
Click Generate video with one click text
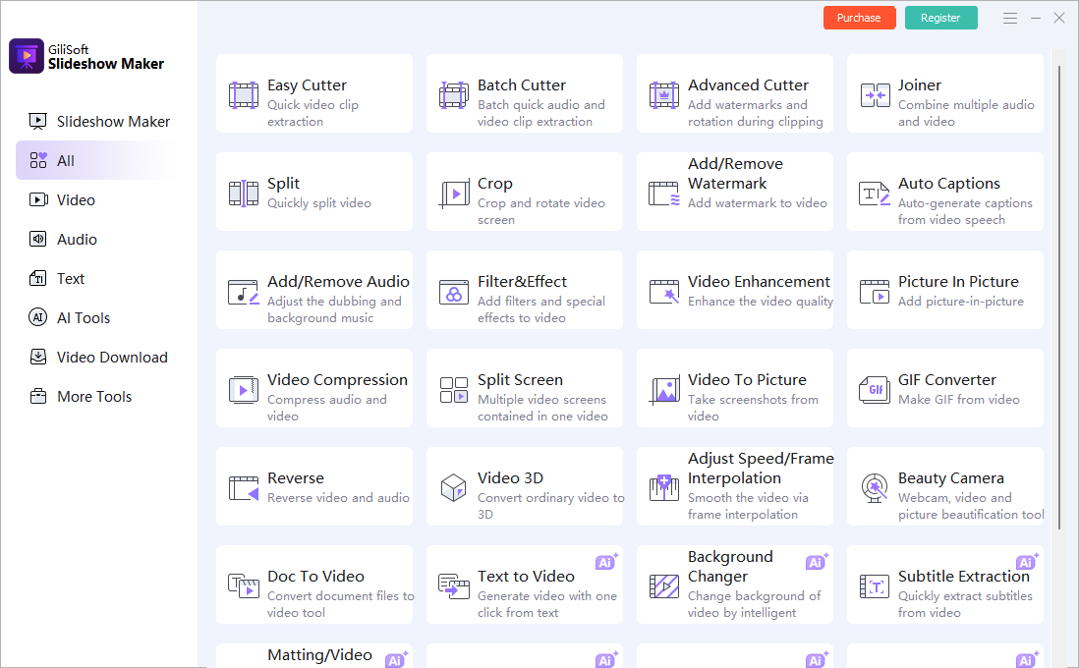coord(547,604)
